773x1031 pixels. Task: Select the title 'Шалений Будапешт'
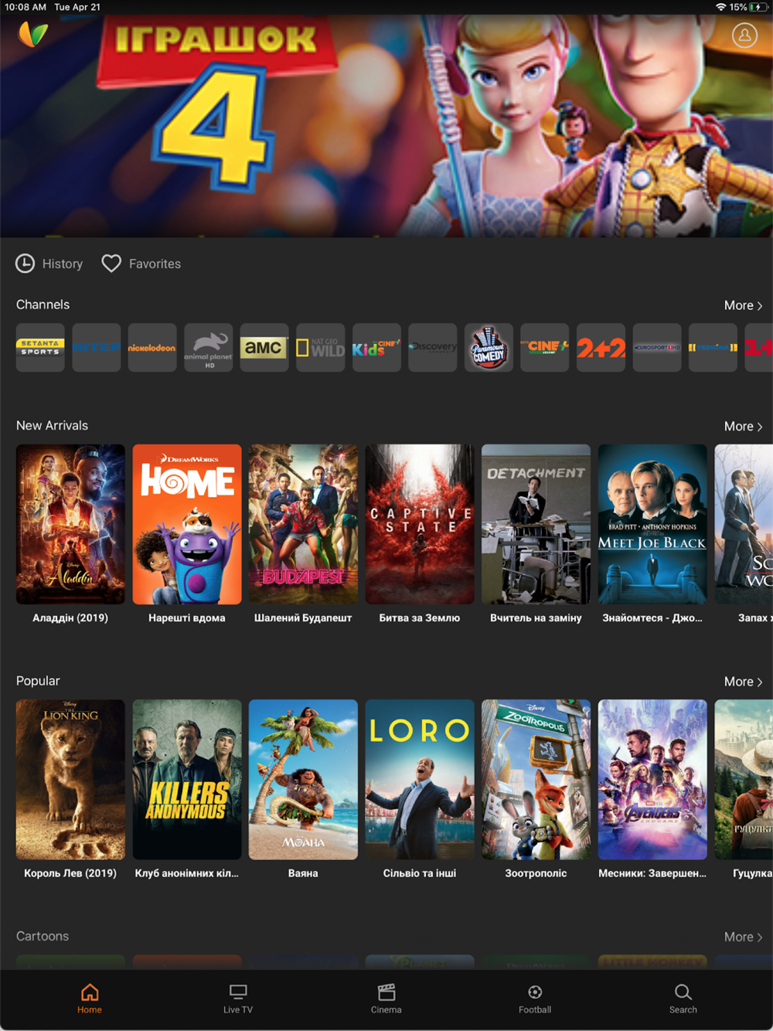click(x=303, y=618)
